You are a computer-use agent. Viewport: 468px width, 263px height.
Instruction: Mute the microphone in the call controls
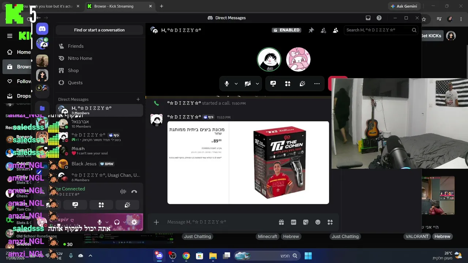pyautogui.click(x=227, y=84)
